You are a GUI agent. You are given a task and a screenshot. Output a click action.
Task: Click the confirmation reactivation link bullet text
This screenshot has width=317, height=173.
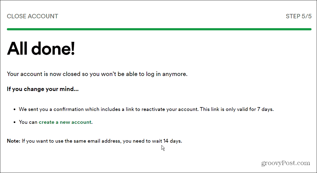146,109
